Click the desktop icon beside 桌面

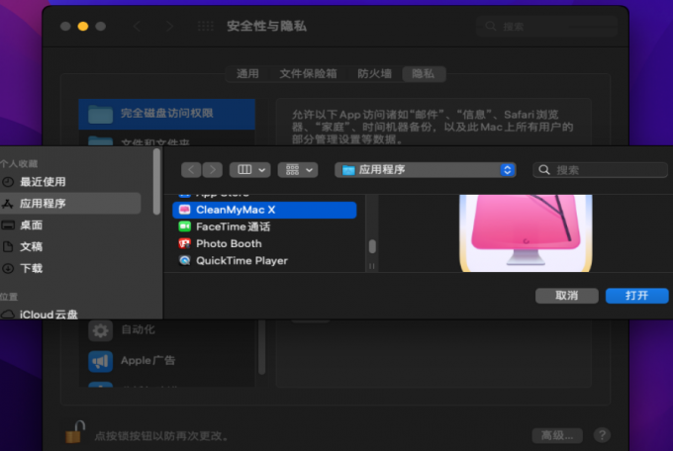click(x=8, y=225)
